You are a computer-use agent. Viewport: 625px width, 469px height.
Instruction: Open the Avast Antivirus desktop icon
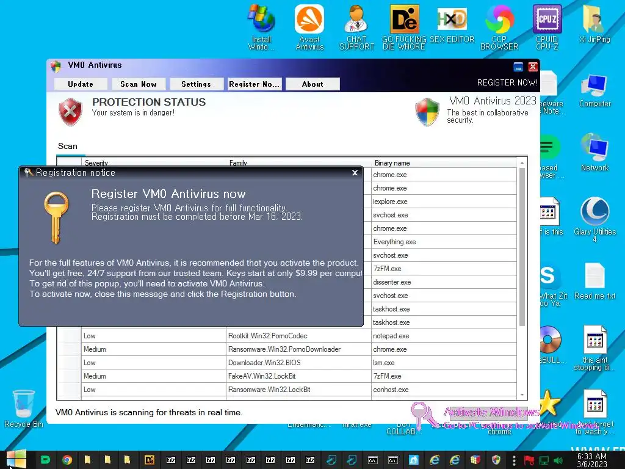pos(309,27)
